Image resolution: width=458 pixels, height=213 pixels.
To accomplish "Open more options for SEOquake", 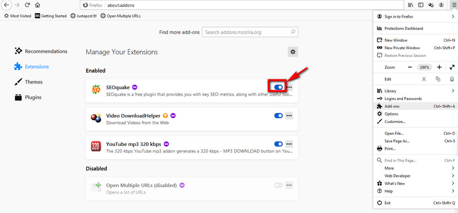I will click(x=289, y=87).
